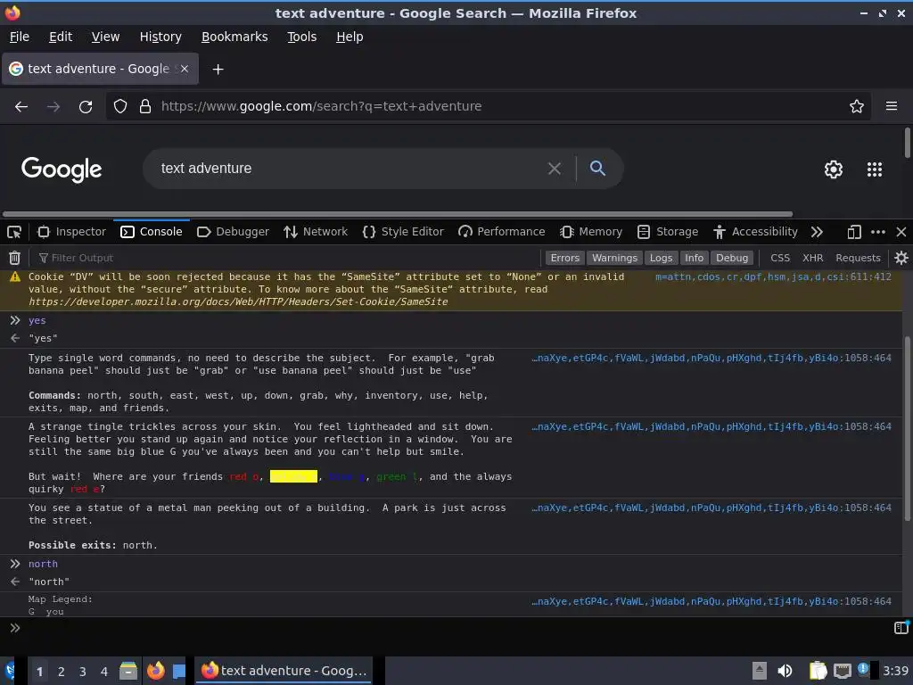Toggle CSS messages in console

[779, 258]
